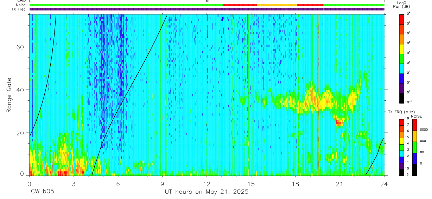Click the 'UT hours on May 21, 2025' axis title
Image resolution: width=432 pixels, height=199 pixels.
point(207,192)
